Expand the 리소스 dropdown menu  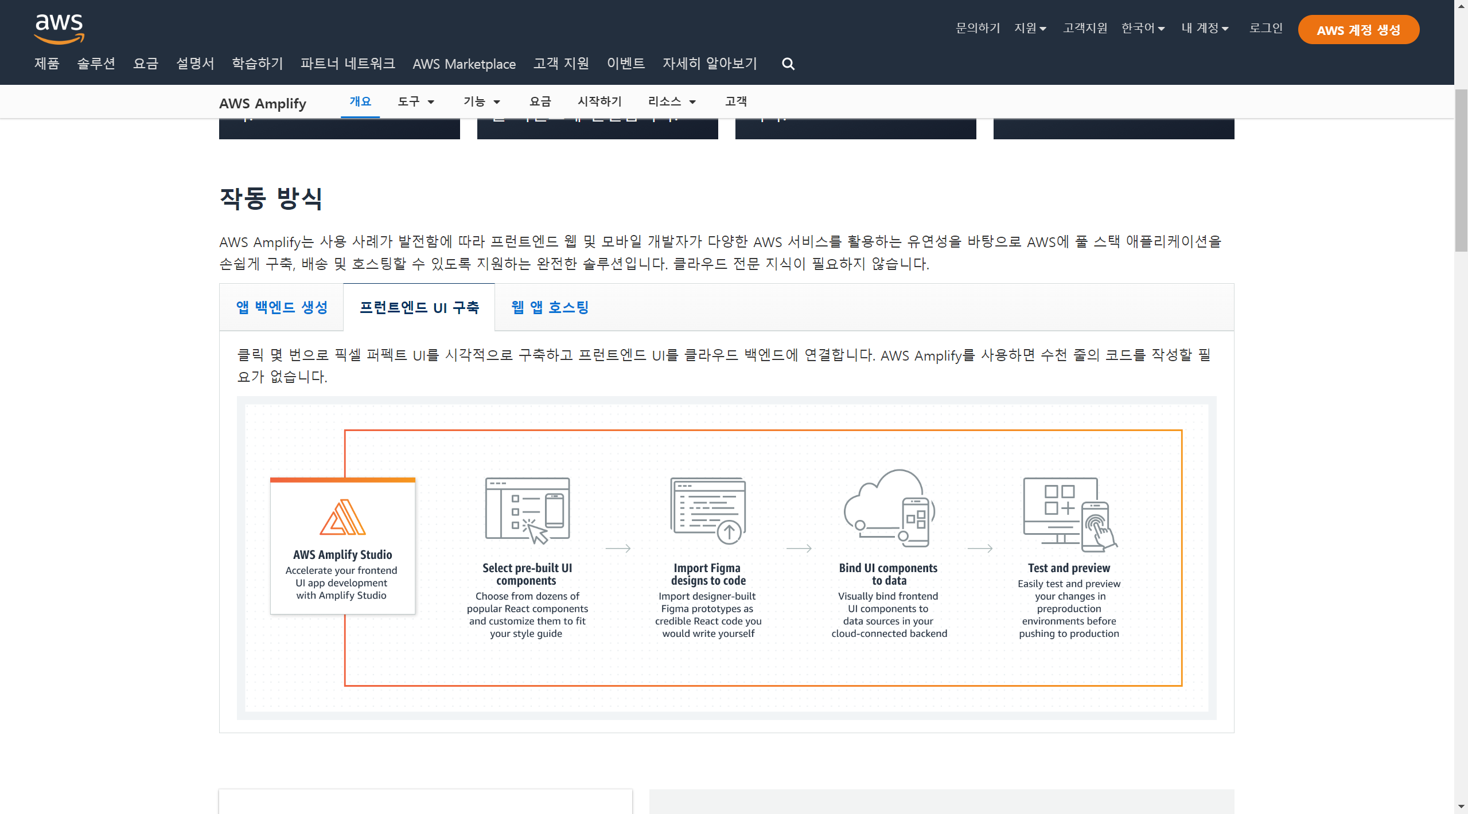coord(671,101)
